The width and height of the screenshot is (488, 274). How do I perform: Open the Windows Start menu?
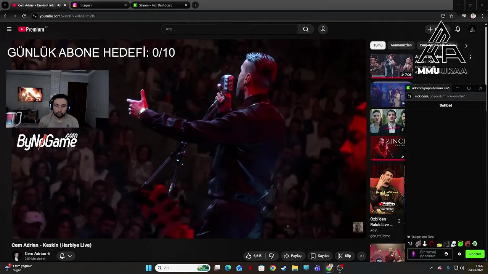point(149,268)
